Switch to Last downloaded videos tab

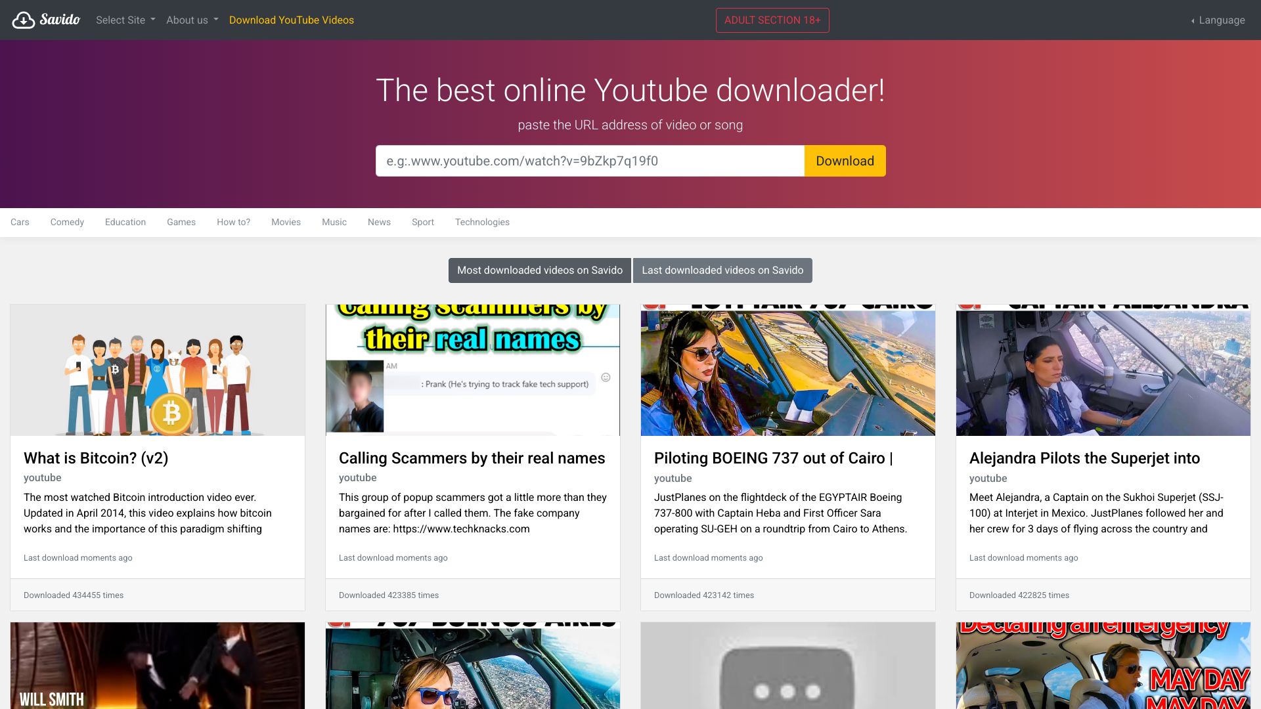point(722,270)
